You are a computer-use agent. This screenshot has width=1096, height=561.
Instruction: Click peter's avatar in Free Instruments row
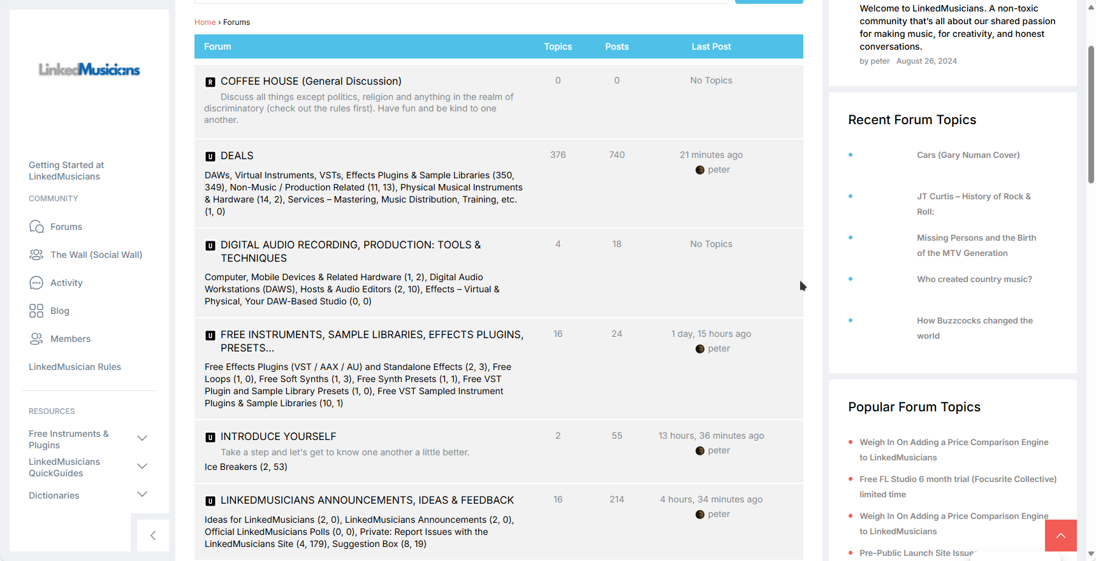[x=700, y=349]
